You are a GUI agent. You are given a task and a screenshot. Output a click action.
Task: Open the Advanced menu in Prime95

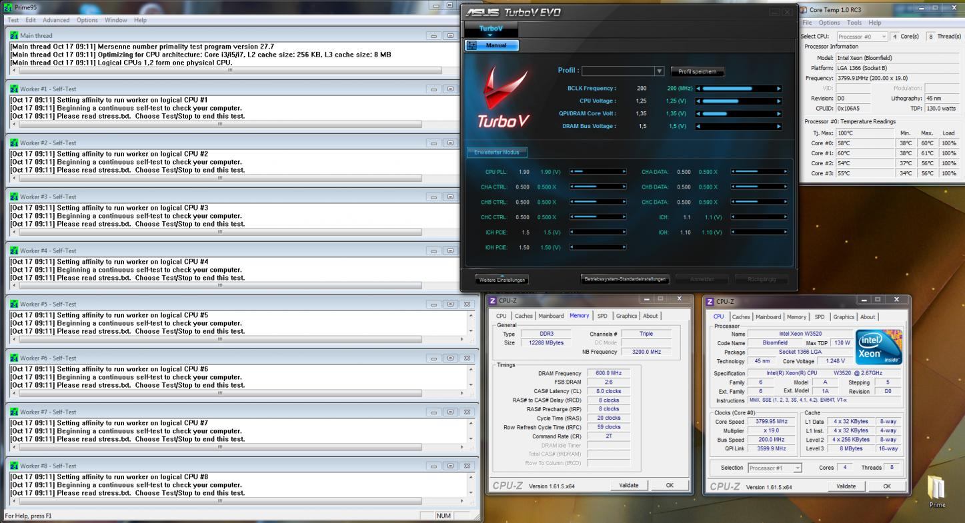coord(56,20)
